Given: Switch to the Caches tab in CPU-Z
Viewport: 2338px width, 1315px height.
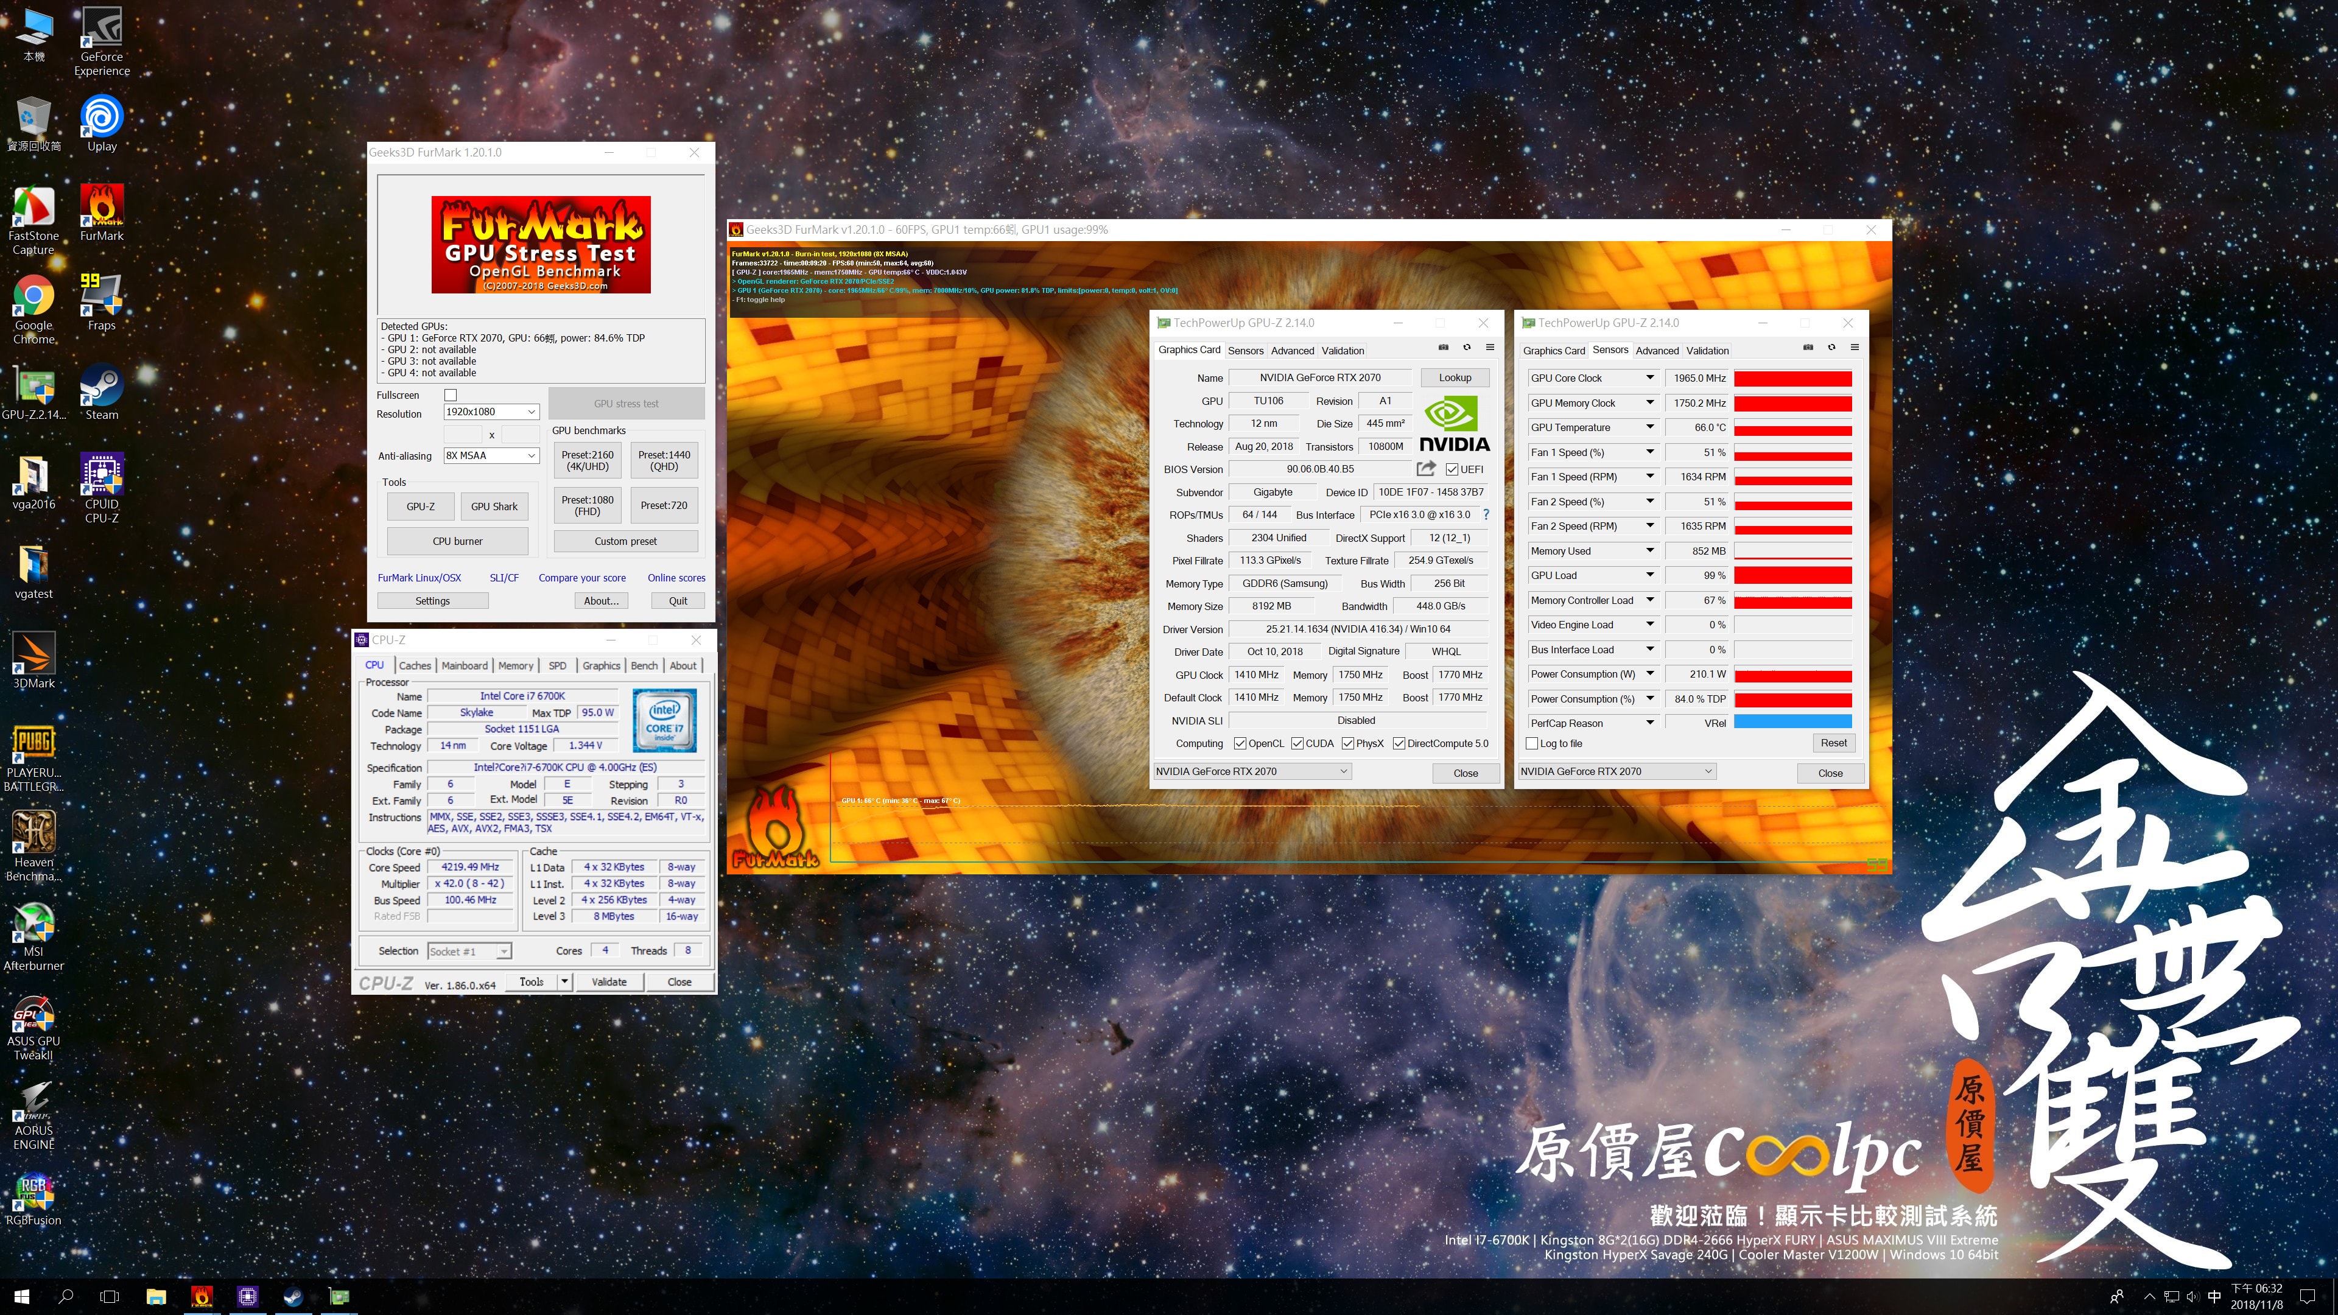Looking at the screenshot, I should click(x=415, y=665).
